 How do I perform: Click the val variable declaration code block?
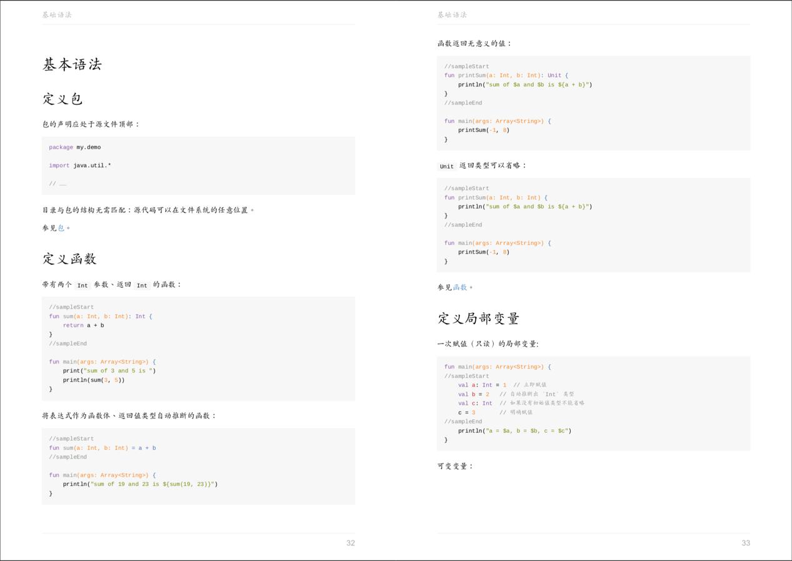click(x=593, y=403)
